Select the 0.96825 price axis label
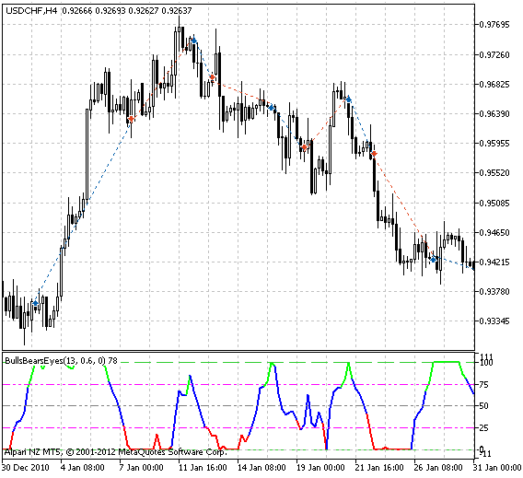 click(494, 85)
